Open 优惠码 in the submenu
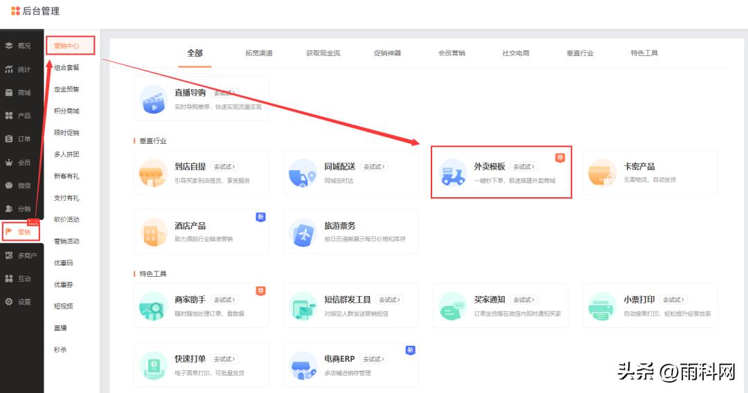The image size is (748, 393). point(64,263)
